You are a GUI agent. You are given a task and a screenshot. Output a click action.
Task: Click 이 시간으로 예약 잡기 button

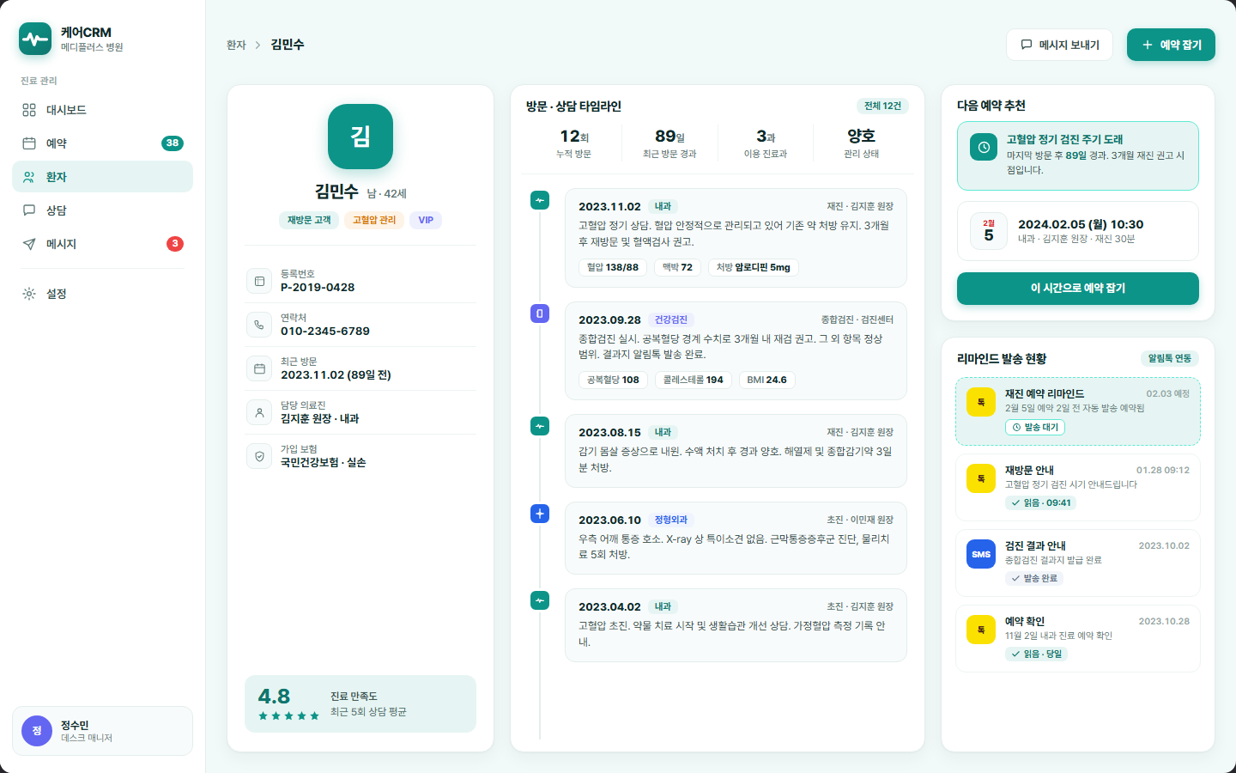tap(1078, 289)
